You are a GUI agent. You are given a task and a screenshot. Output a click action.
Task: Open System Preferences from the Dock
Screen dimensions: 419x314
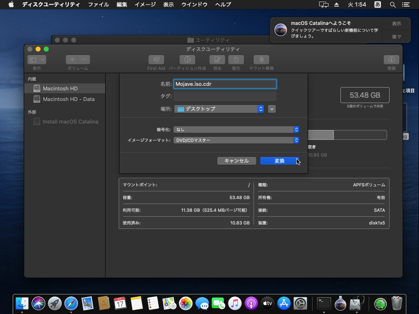(x=300, y=303)
